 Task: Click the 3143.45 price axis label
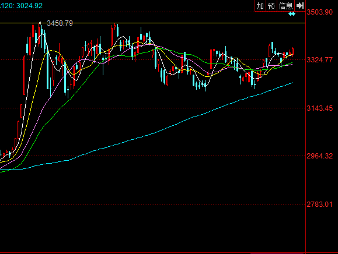tap(320, 108)
